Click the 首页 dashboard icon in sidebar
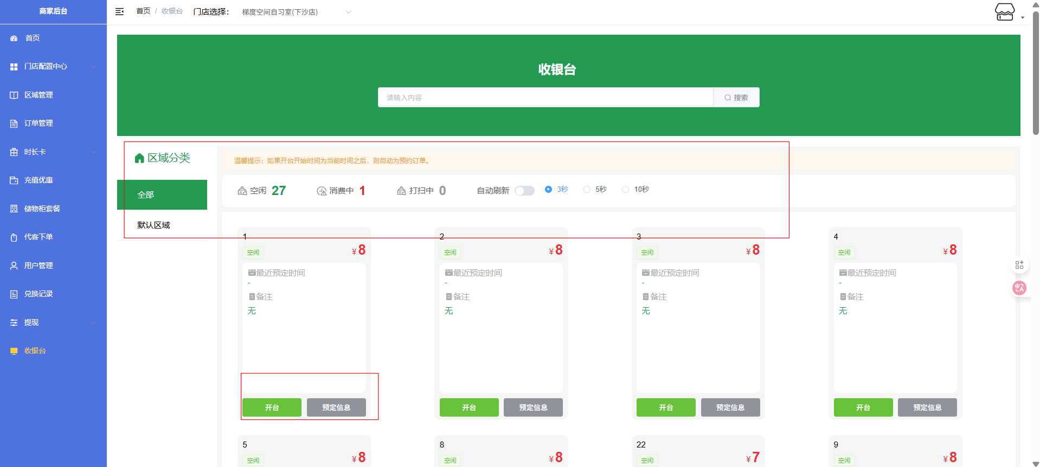 pos(14,38)
